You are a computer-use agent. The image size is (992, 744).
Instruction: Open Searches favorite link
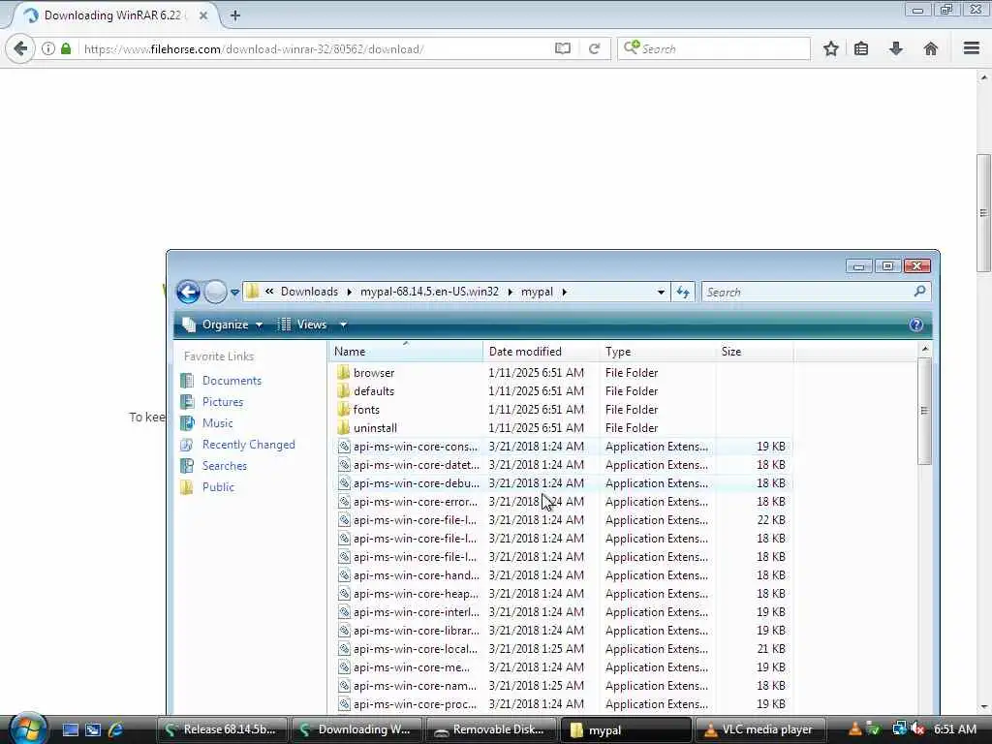224,466
